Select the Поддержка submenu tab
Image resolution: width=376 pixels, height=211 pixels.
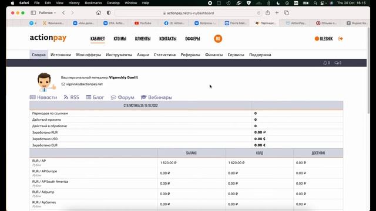(x=260, y=55)
